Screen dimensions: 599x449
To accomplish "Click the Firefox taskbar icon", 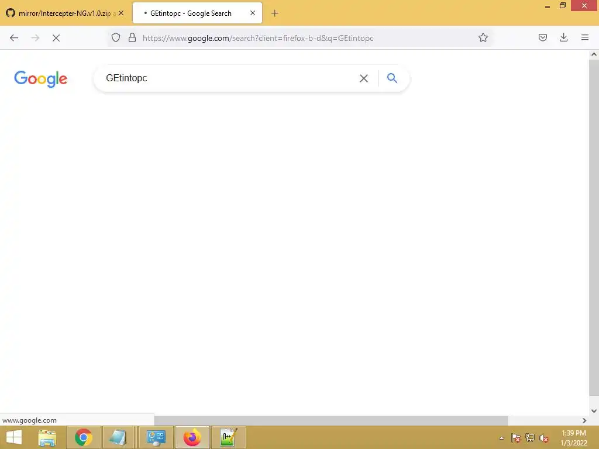I will pyautogui.click(x=192, y=437).
